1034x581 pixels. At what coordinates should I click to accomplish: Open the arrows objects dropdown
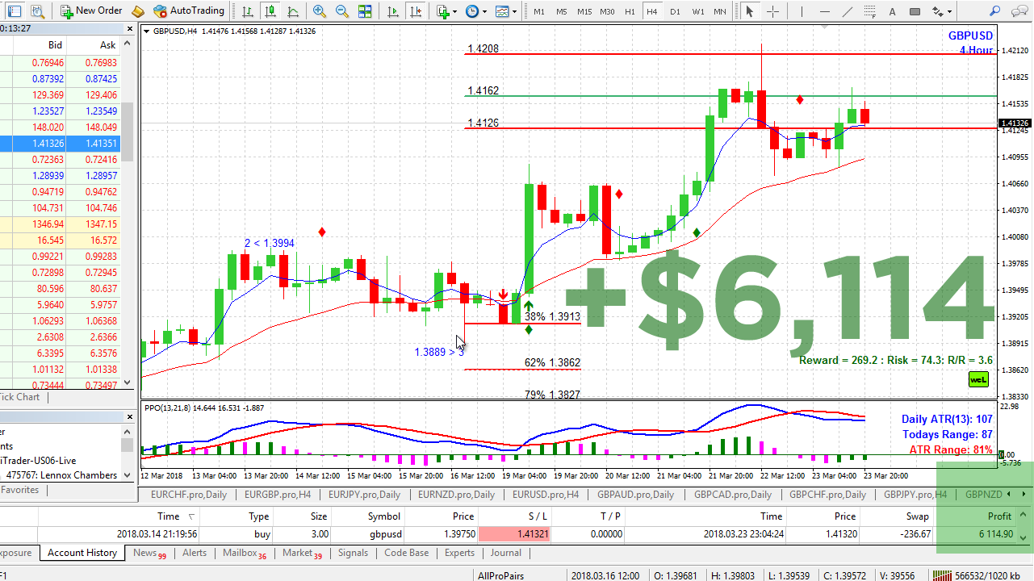pyautogui.click(x=941, y=11)
